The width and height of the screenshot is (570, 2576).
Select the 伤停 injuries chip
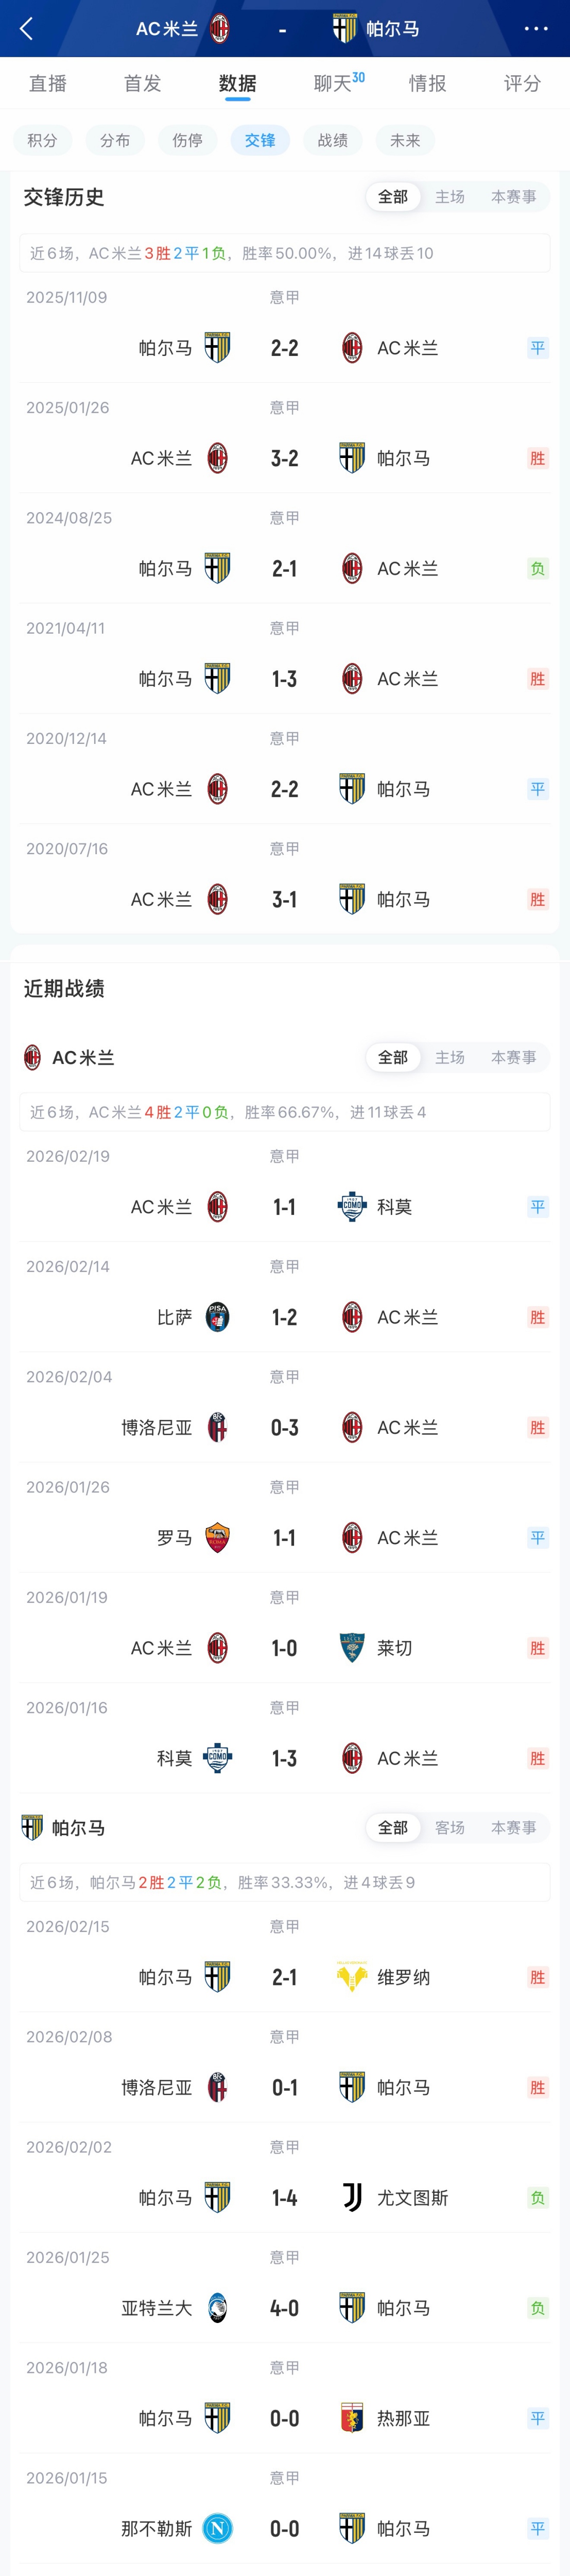187,140
